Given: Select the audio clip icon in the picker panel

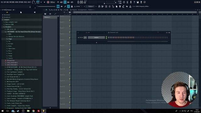Looking at the screenshot, I should [50, 14].
